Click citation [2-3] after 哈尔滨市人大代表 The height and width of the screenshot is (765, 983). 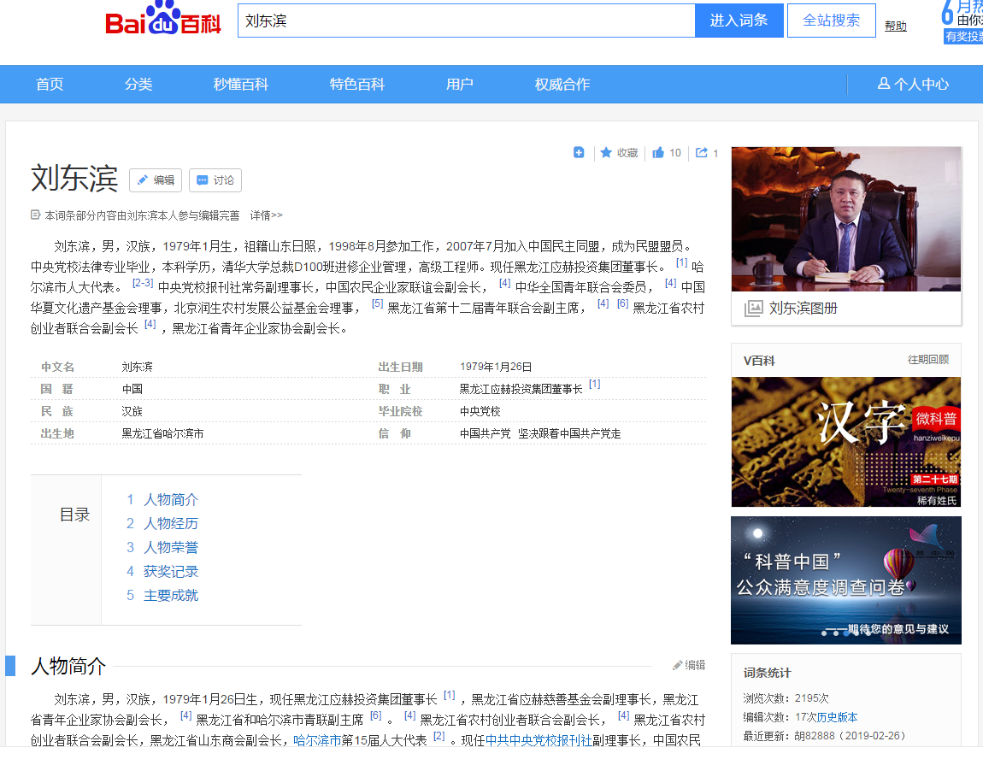coord(143,284)
